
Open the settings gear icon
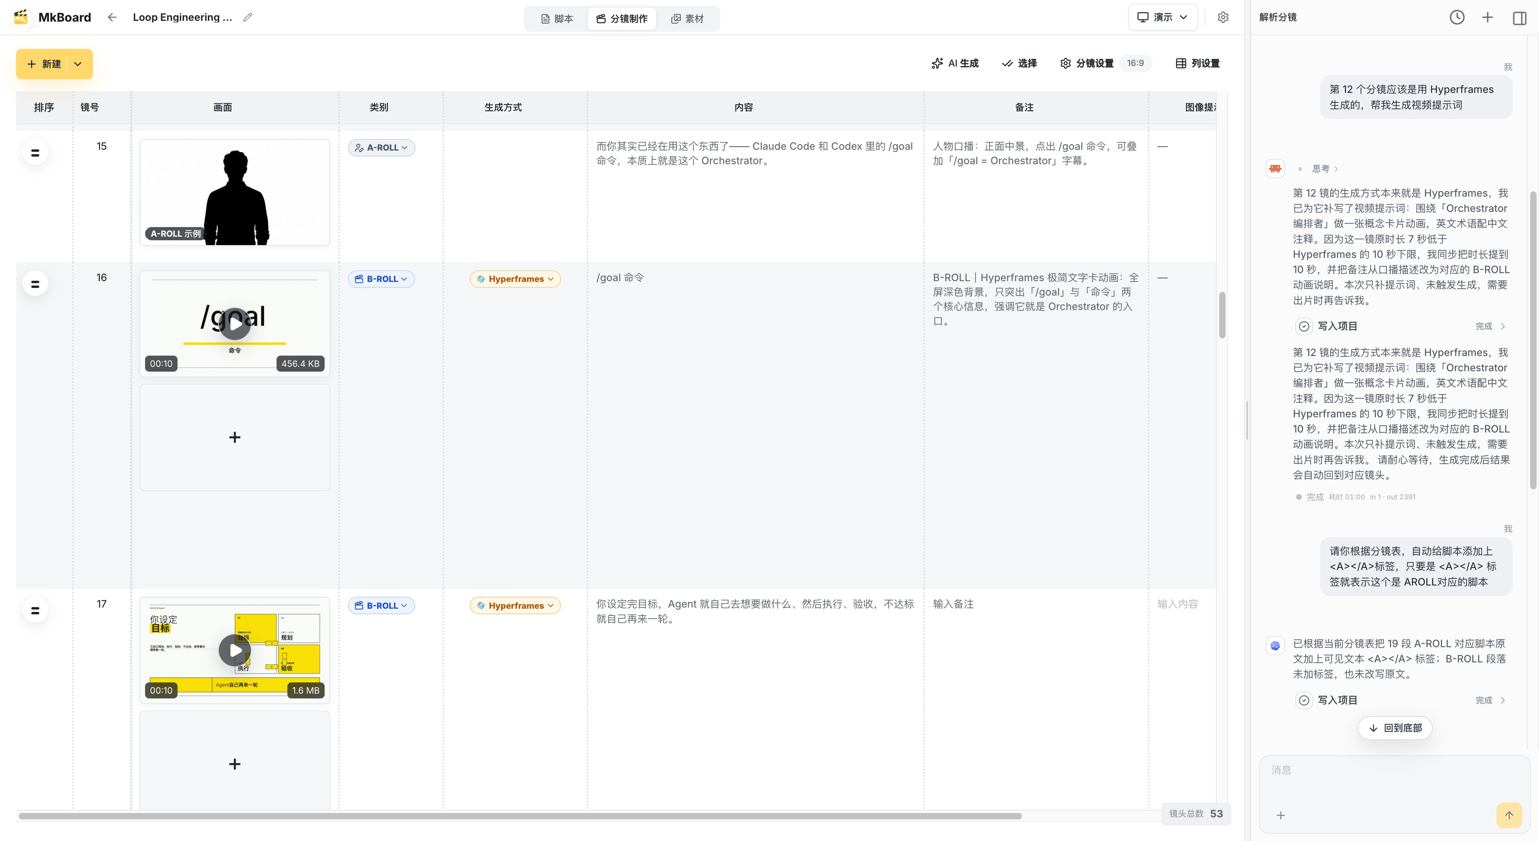tap(1223, 17)
